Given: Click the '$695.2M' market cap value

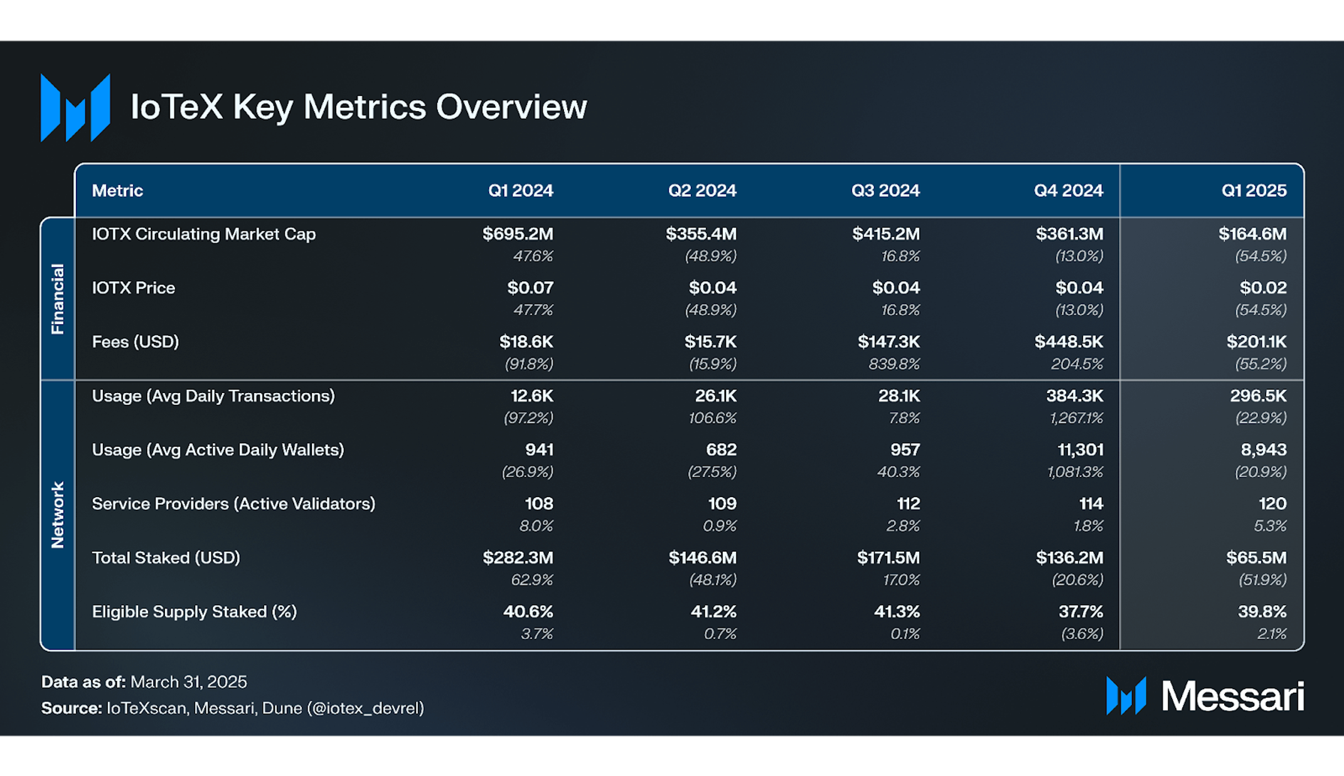Looking at the screenshot, I should (x=518, y=234).
